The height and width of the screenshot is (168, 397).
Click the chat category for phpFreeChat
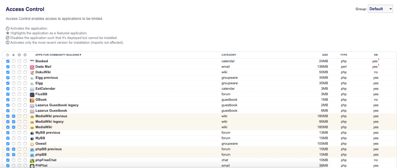coord(225,160)
